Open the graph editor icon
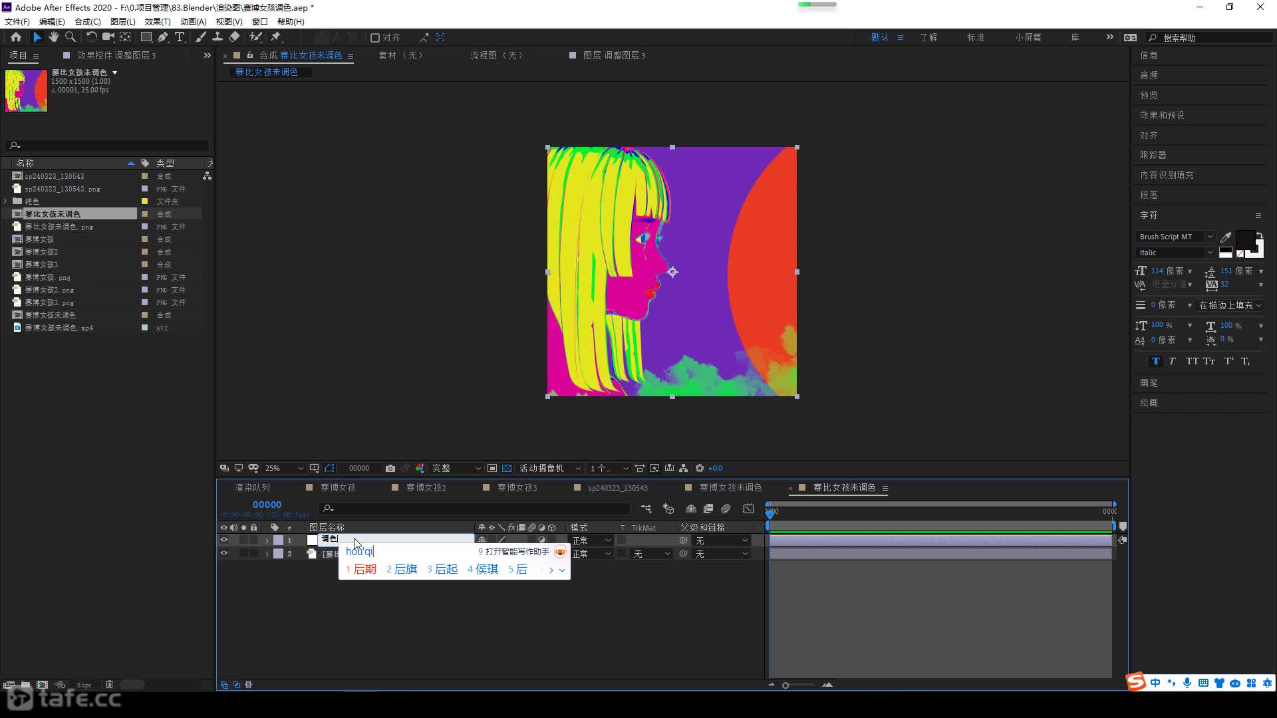The width and height of the screenshot is (1277, 718). (748, 509)
